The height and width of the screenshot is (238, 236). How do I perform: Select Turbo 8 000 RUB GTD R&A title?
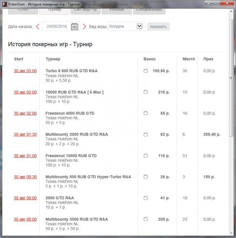tap(71, 71)
